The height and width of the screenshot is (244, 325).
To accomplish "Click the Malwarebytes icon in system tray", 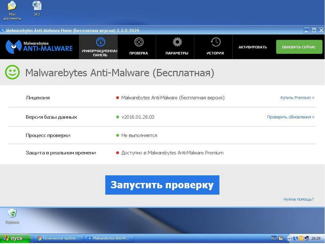I will tap(295, 238).
